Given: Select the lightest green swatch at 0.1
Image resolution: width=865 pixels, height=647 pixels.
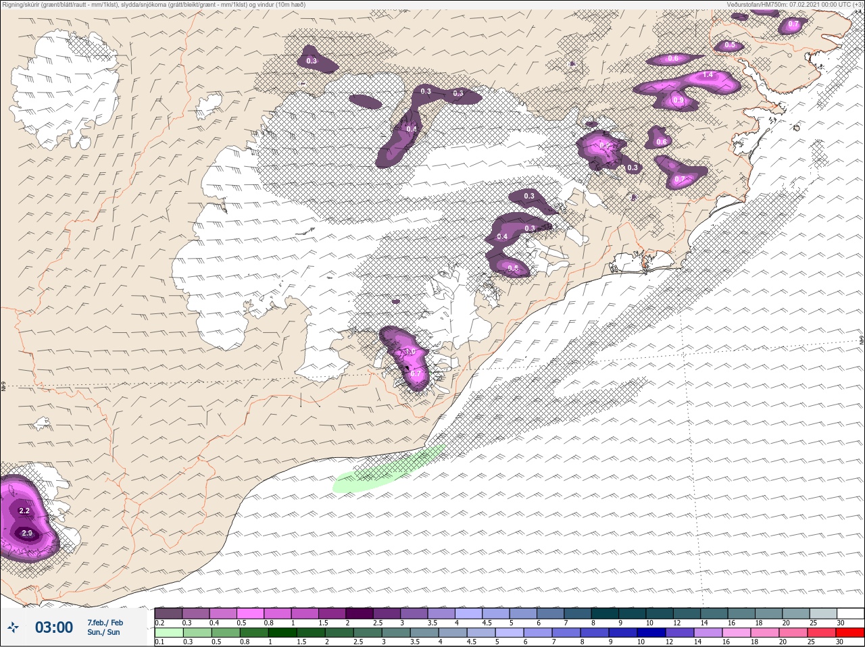Looking at the screenshot, I should (x=168, y=633).
